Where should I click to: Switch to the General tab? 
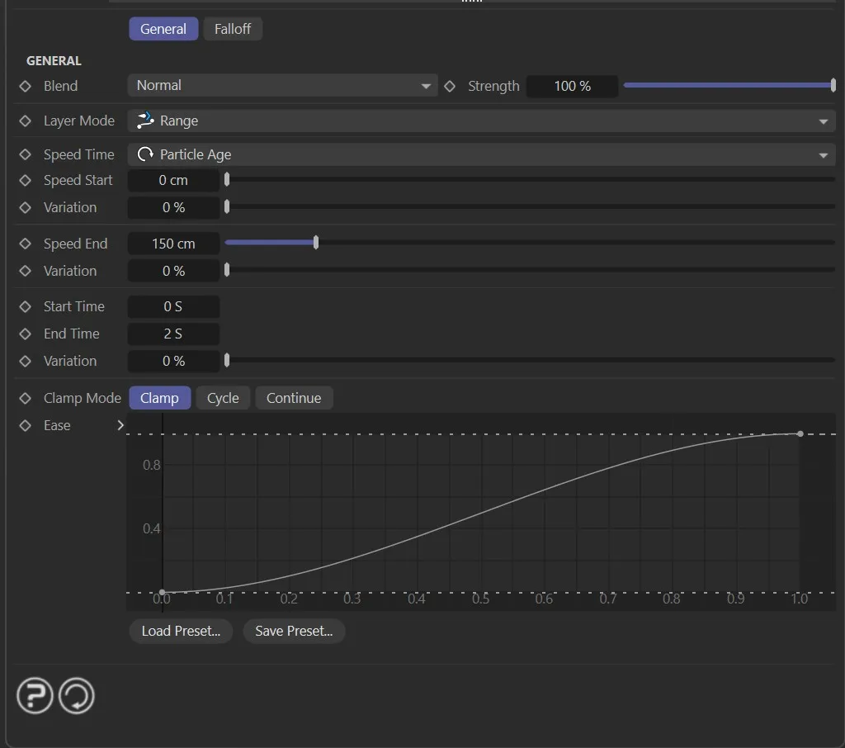[163, 29]
